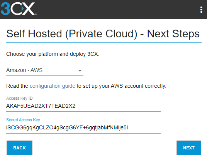Click the NEXT button
Screen dimensions: 207x159
pyautogui.click(x=189, y=148)
